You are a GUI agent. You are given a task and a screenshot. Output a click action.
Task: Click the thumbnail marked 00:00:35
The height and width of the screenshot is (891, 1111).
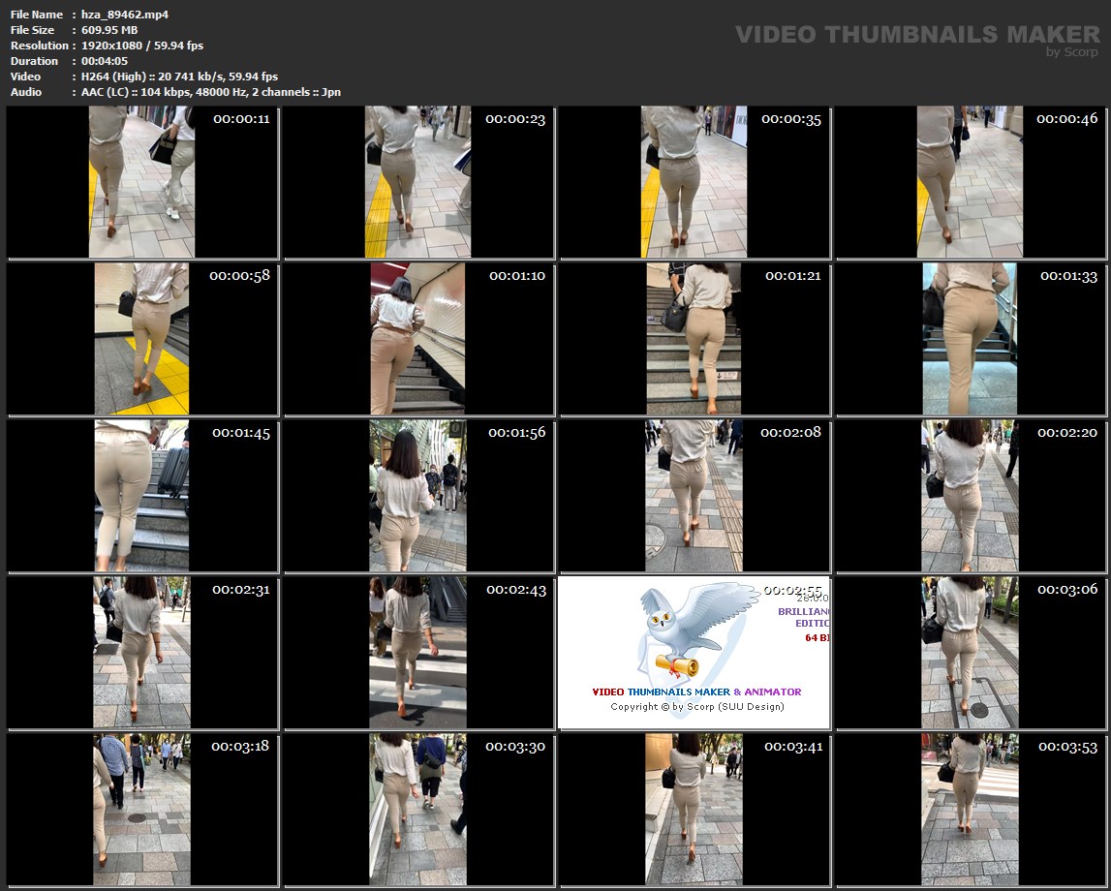pos(694,182)
